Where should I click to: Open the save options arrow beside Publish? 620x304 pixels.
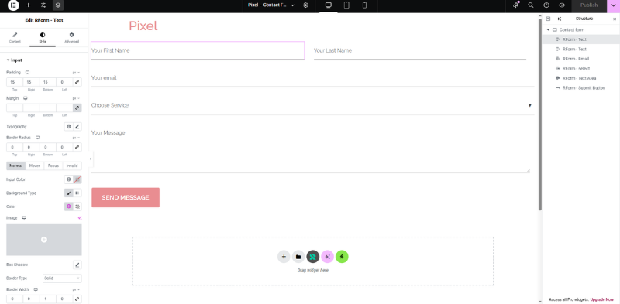click(613, 5)
